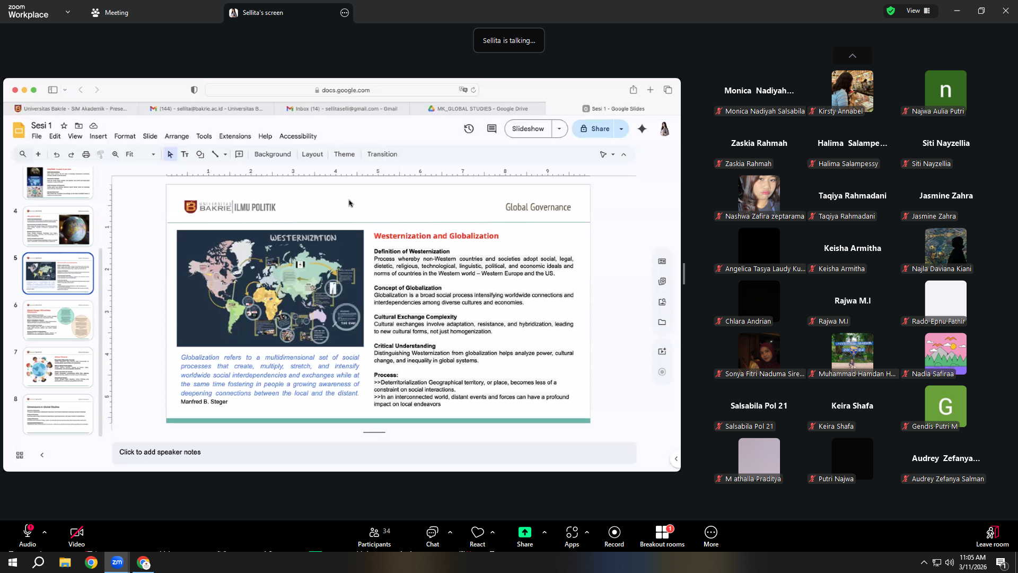This screenshot has height=573, width=1018.
Task: Open the Participants panel
Action: click(374, 536)
